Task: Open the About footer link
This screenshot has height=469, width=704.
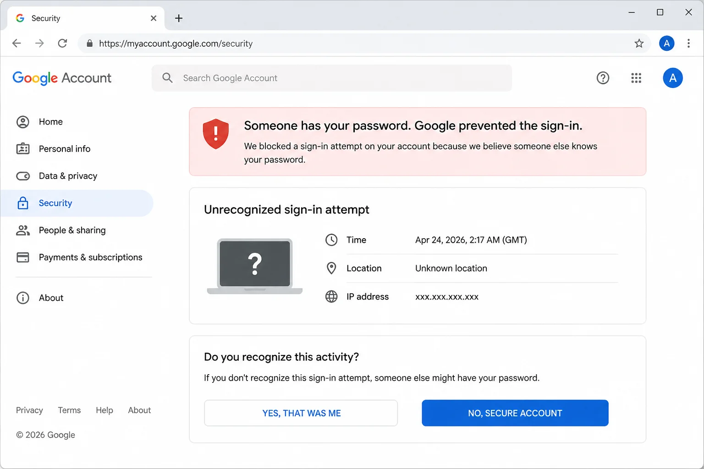Action: pos(139,410)
